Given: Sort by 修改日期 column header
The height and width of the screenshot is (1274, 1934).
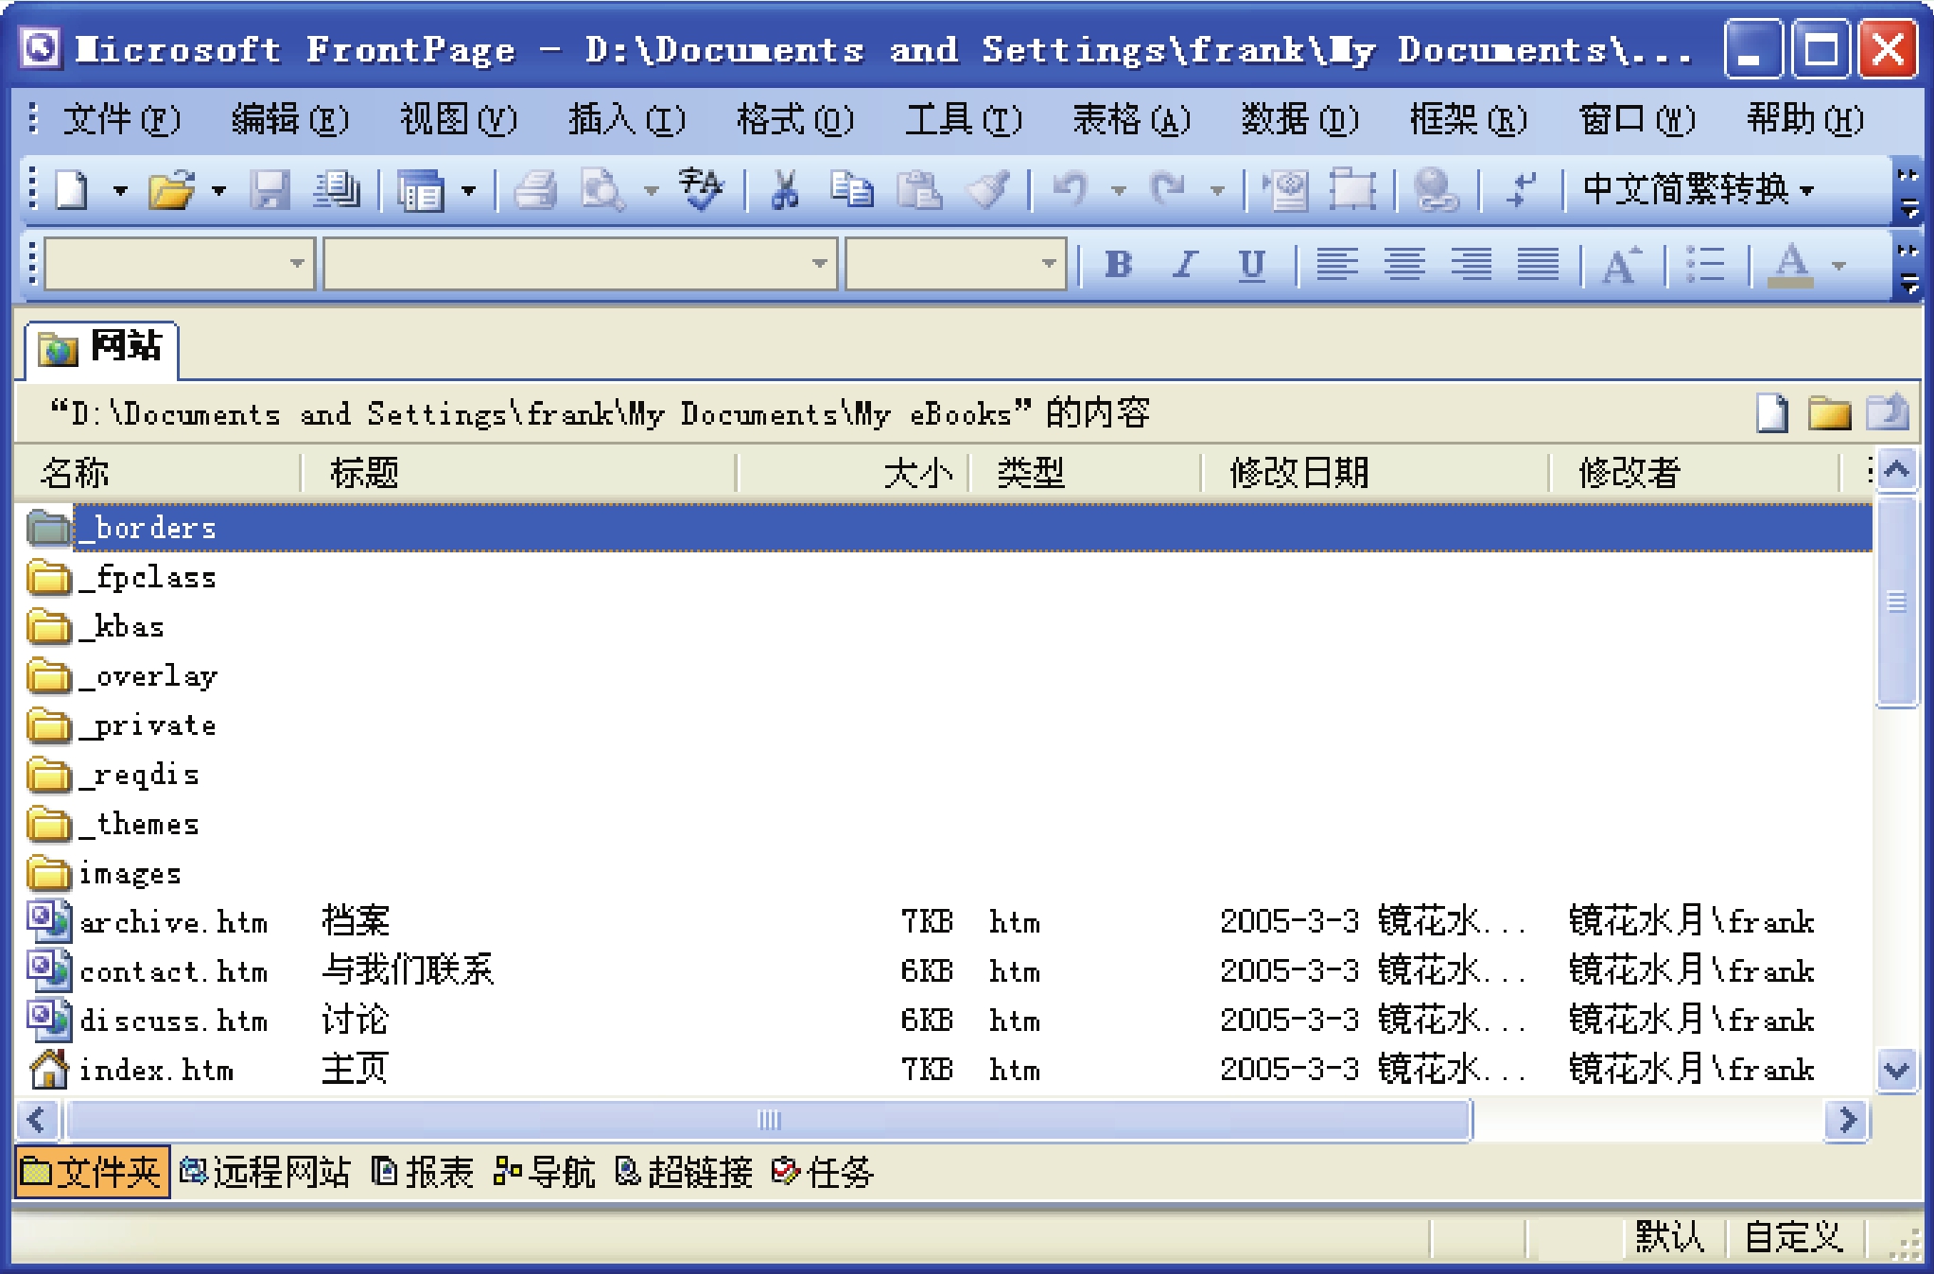Looking at the screenshot, I should point(1374,472).
